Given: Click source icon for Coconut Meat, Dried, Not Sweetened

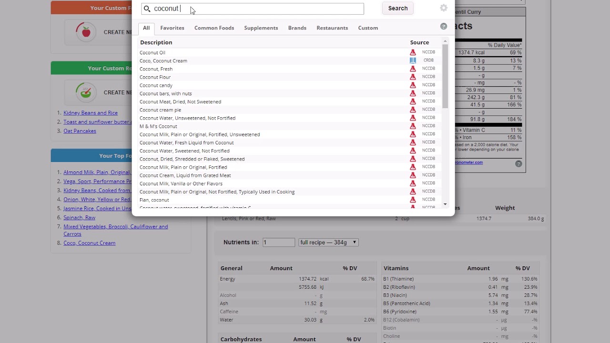Looking at the screenshot, I should [413, 101].
